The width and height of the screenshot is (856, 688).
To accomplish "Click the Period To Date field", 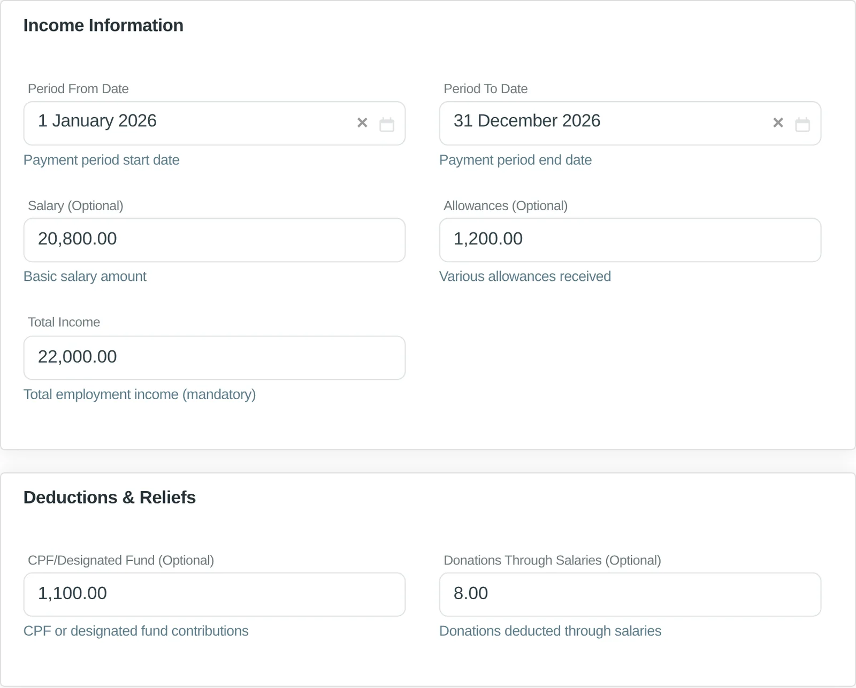I will (x=630, y=123).
